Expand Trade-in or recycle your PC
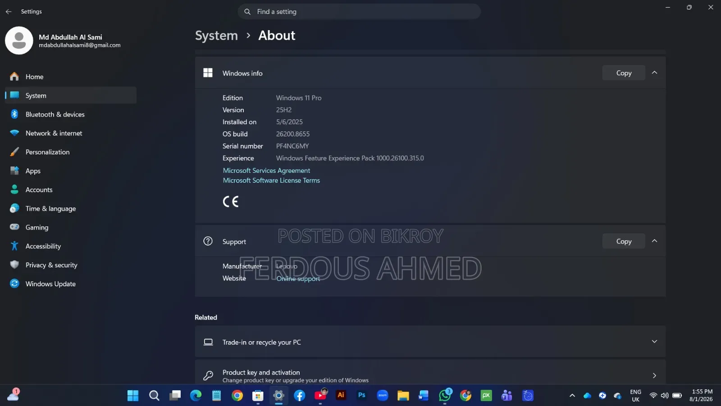 pyautogui.click(x=430, y=342)
